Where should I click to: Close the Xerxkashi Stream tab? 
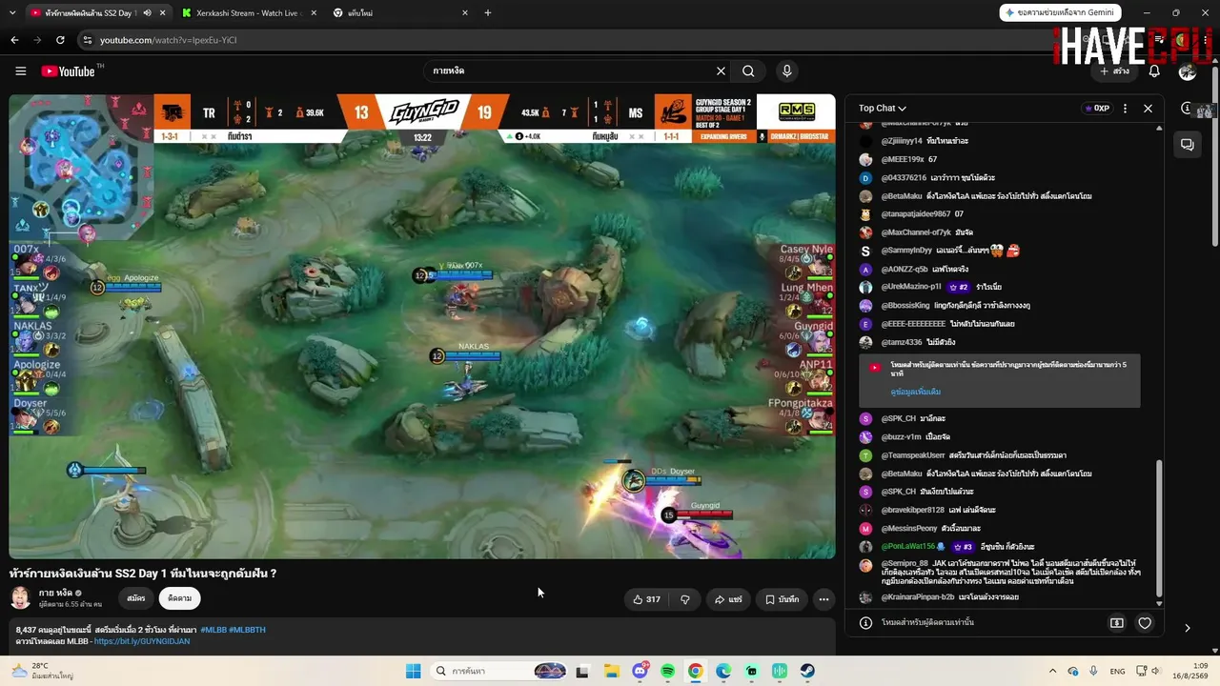pyautogui.click(x=313, y=13)
